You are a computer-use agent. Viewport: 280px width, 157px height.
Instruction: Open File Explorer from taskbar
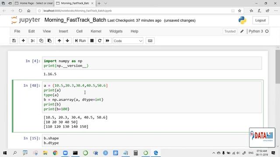point(45,153)
